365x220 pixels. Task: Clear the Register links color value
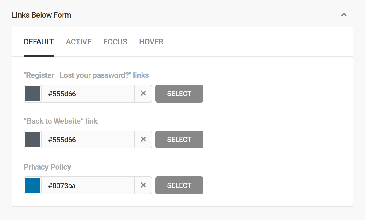[x=143, y=94]
